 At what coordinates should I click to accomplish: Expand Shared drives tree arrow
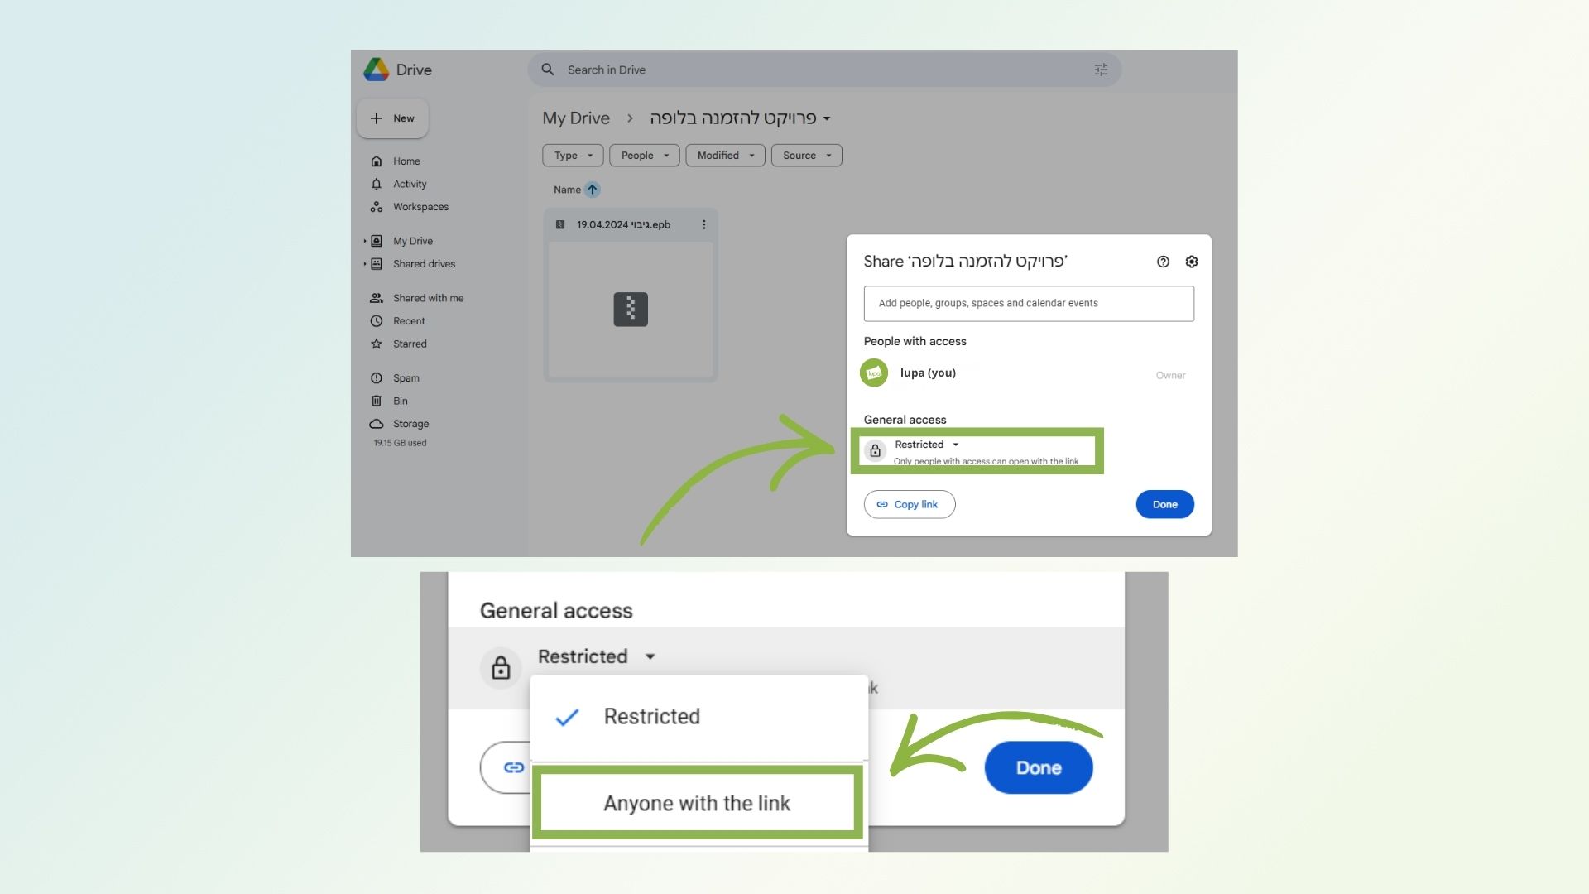point(364,264)
